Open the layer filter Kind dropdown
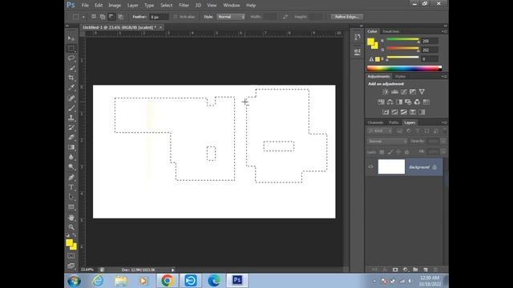 (x=380, y=131)
